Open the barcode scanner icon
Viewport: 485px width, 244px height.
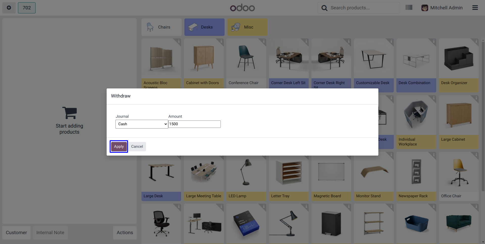point(409,8)
